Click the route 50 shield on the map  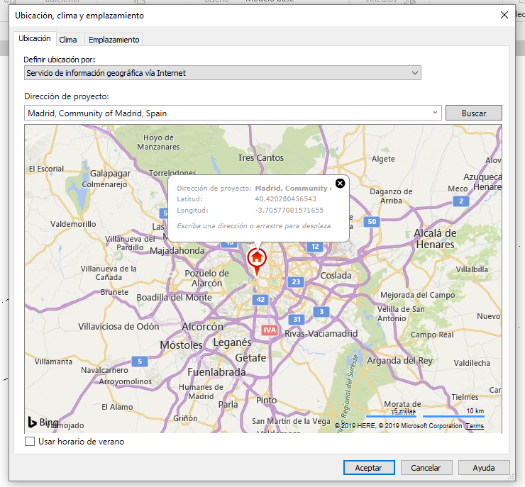coord(372,221)
